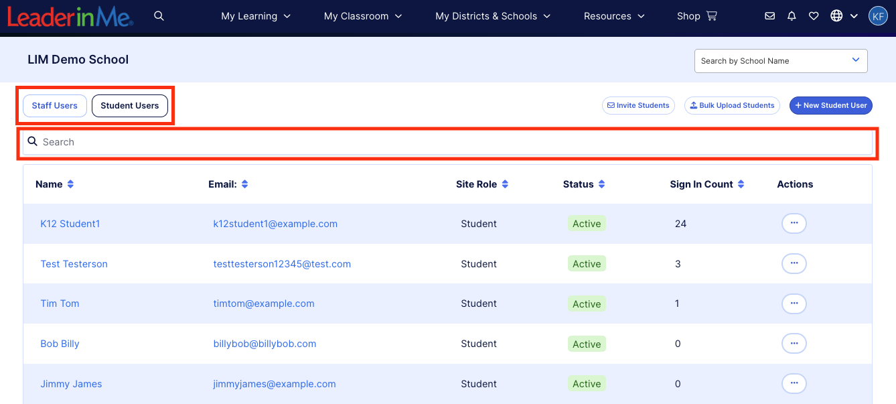This screenshot has height=404, width=896.
Task: Go to the Shop page
Action: [696, 16]
